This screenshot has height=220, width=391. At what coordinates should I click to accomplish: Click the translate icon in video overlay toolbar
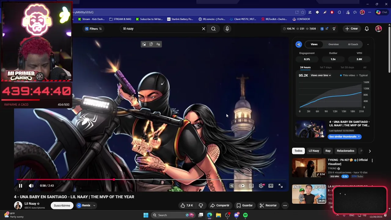point(158,44)
